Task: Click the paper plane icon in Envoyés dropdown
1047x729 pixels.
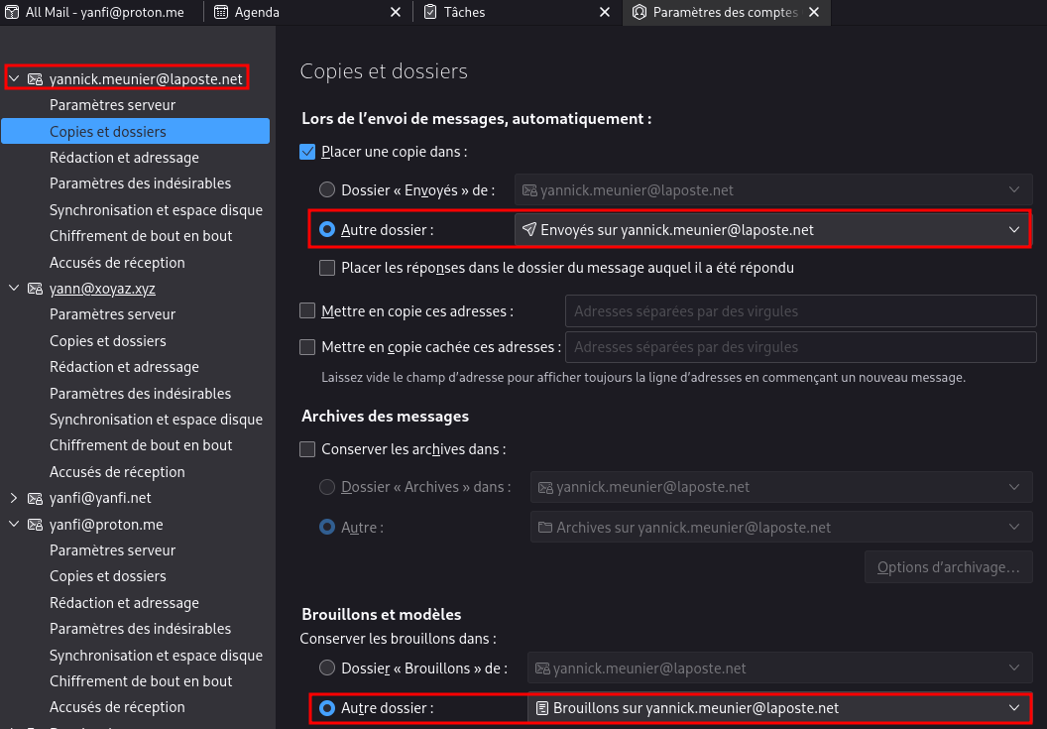Action: (x=529, y=230)
